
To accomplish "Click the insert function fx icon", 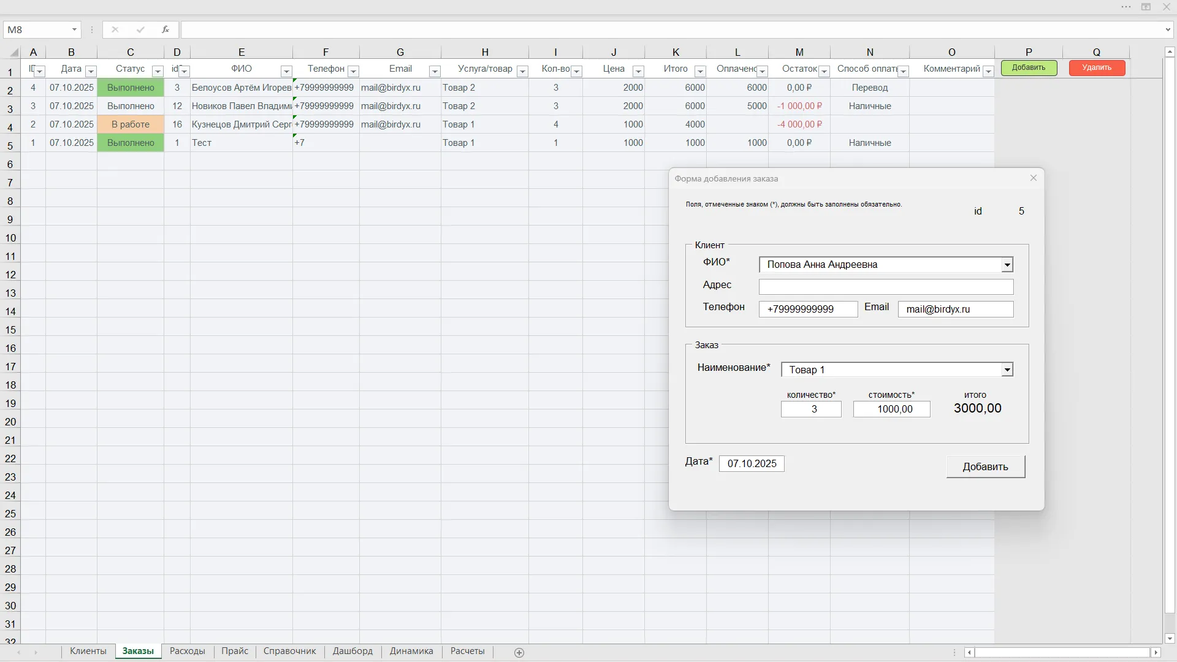I will (165, 29).
